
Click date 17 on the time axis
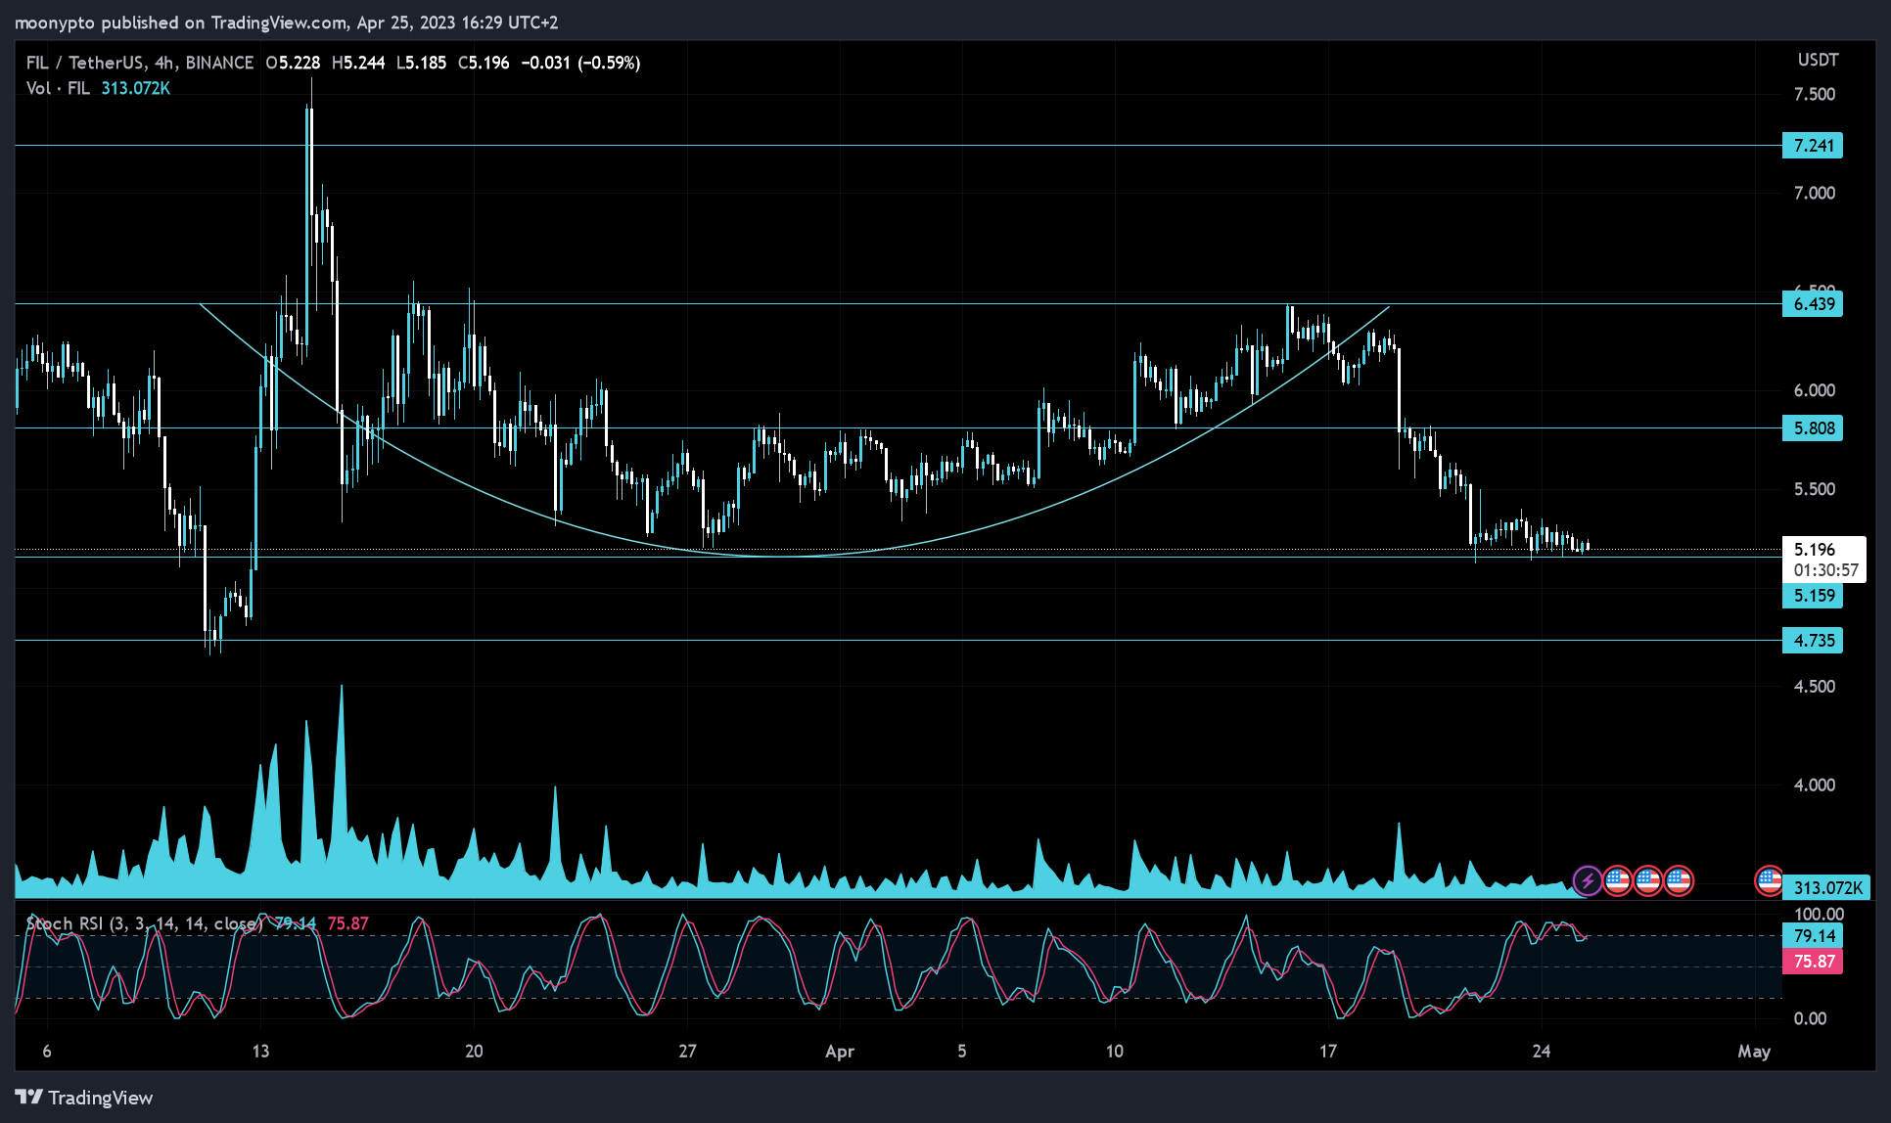pyautogui.click(x=1327, y=1052)
